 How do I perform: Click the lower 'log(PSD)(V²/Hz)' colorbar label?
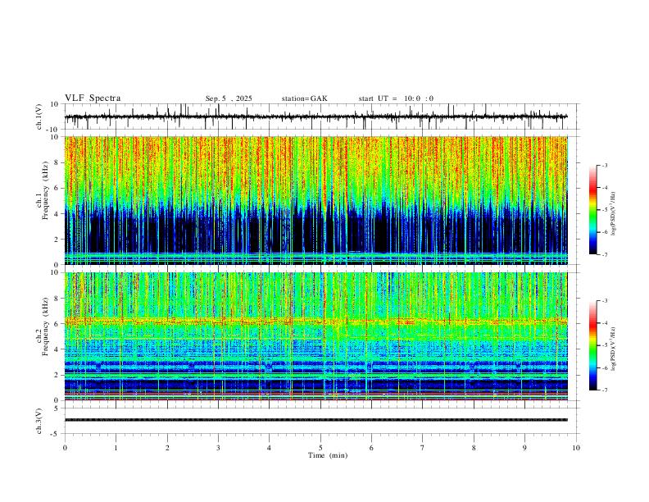[x=613, y=349]
